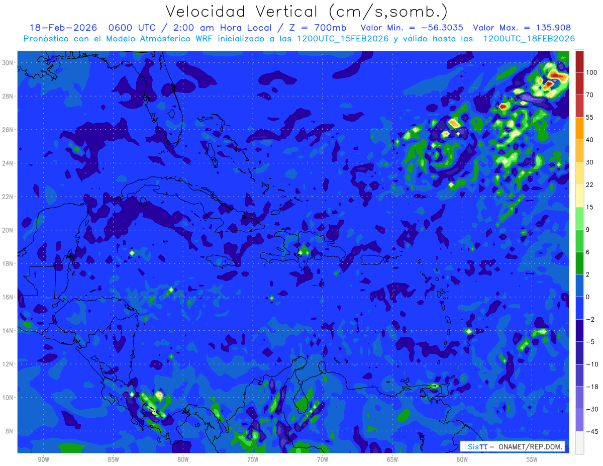This screenshot has height=466, width=603.
Task: Click the colorbar label '-45'
Action: point(591,431)
